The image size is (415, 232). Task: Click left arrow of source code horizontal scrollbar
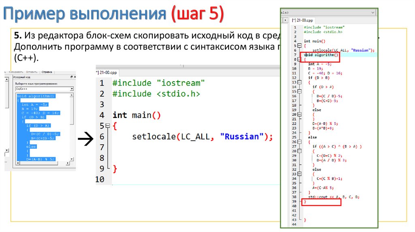(18, 163)
